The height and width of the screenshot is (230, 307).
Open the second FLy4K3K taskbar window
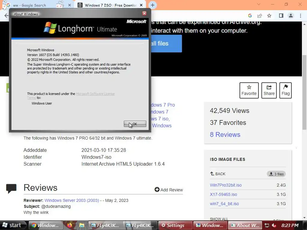[x=140, y=225]
